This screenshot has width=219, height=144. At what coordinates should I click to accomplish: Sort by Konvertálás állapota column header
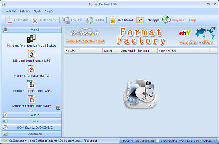click(138, 51)
